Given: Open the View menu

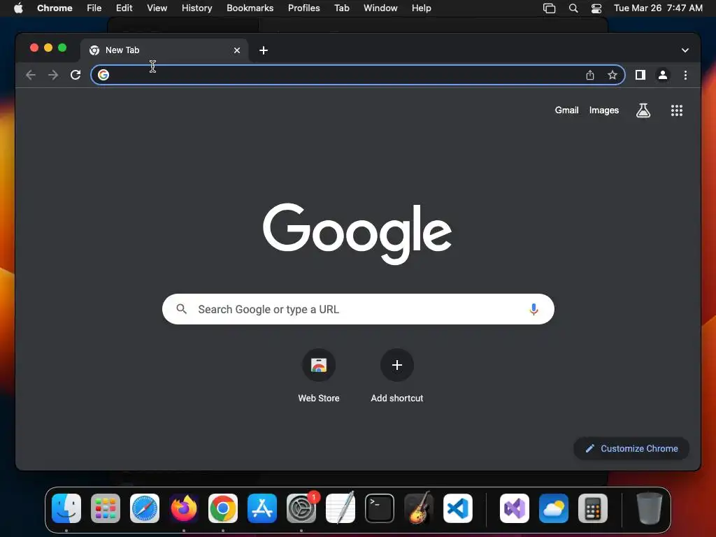Looking at the screenshot, I should click(x=157, y=8).
